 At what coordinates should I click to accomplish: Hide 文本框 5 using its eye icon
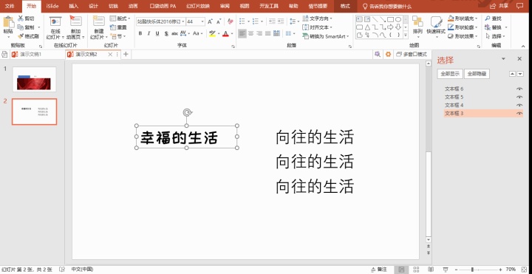point(519,97)
